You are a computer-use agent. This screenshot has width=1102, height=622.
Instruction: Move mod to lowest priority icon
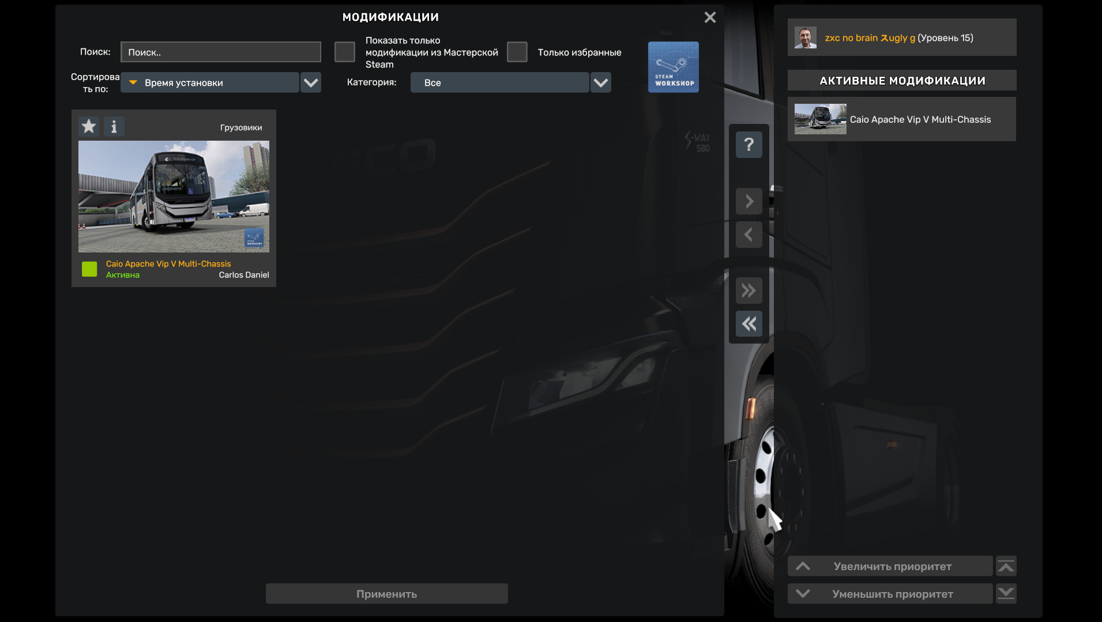[x=1006, y=593]
